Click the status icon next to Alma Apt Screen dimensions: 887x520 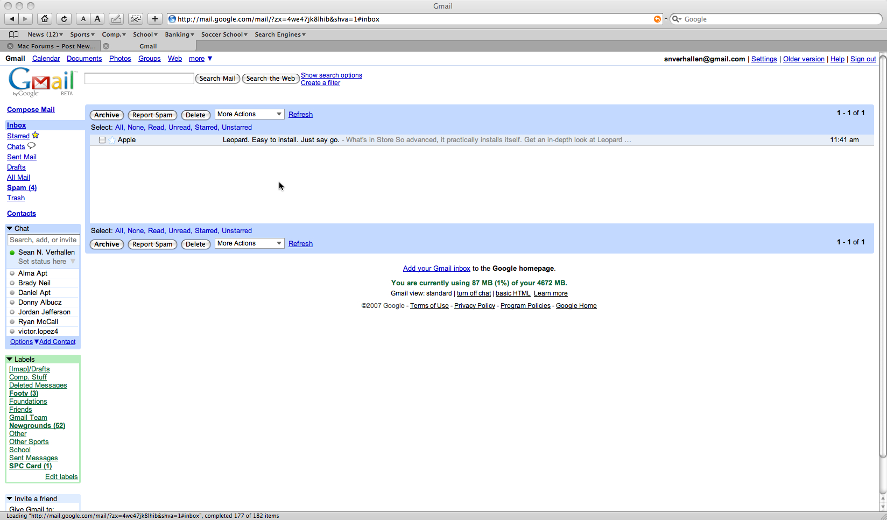(12, 273)
